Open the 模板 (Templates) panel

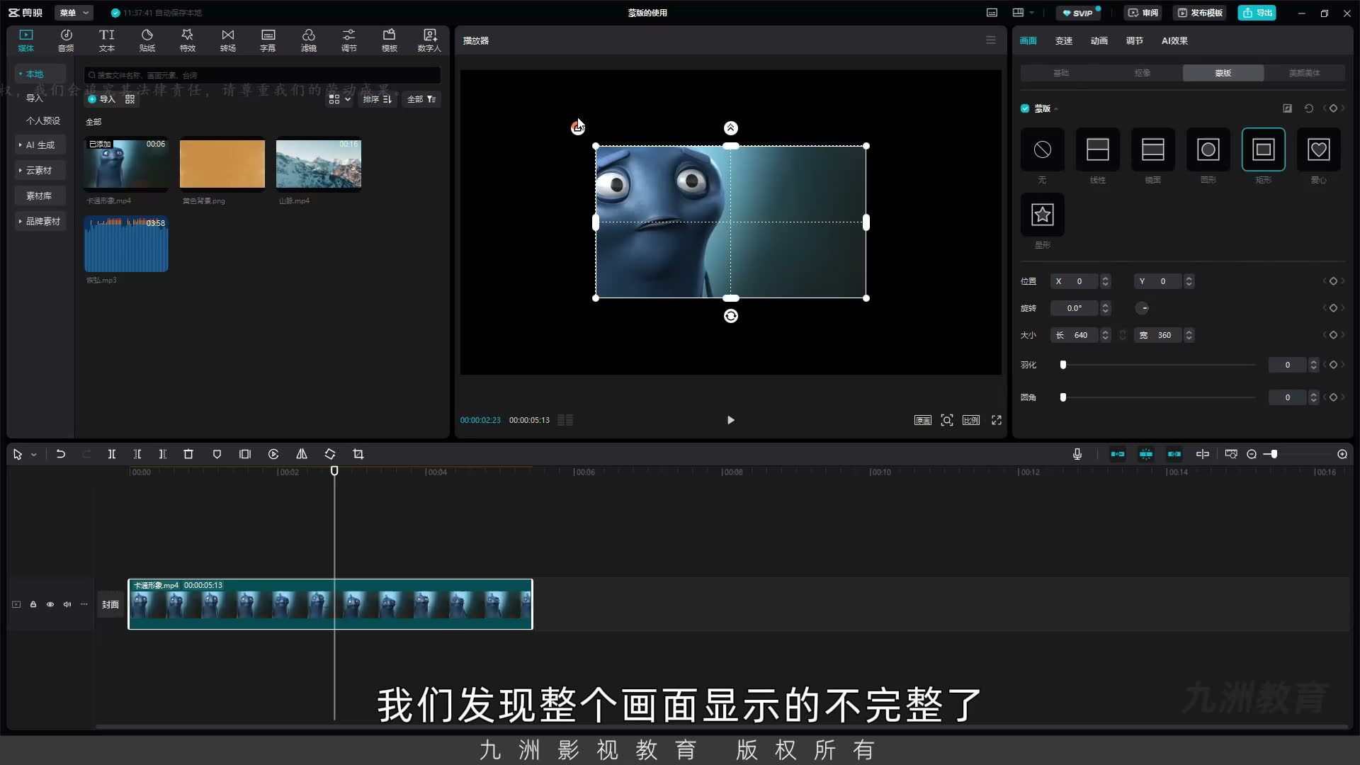point(389,40)
